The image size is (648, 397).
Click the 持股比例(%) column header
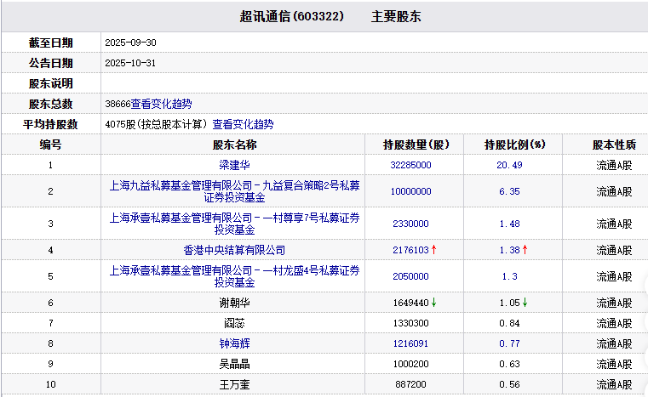click(514, 145)
